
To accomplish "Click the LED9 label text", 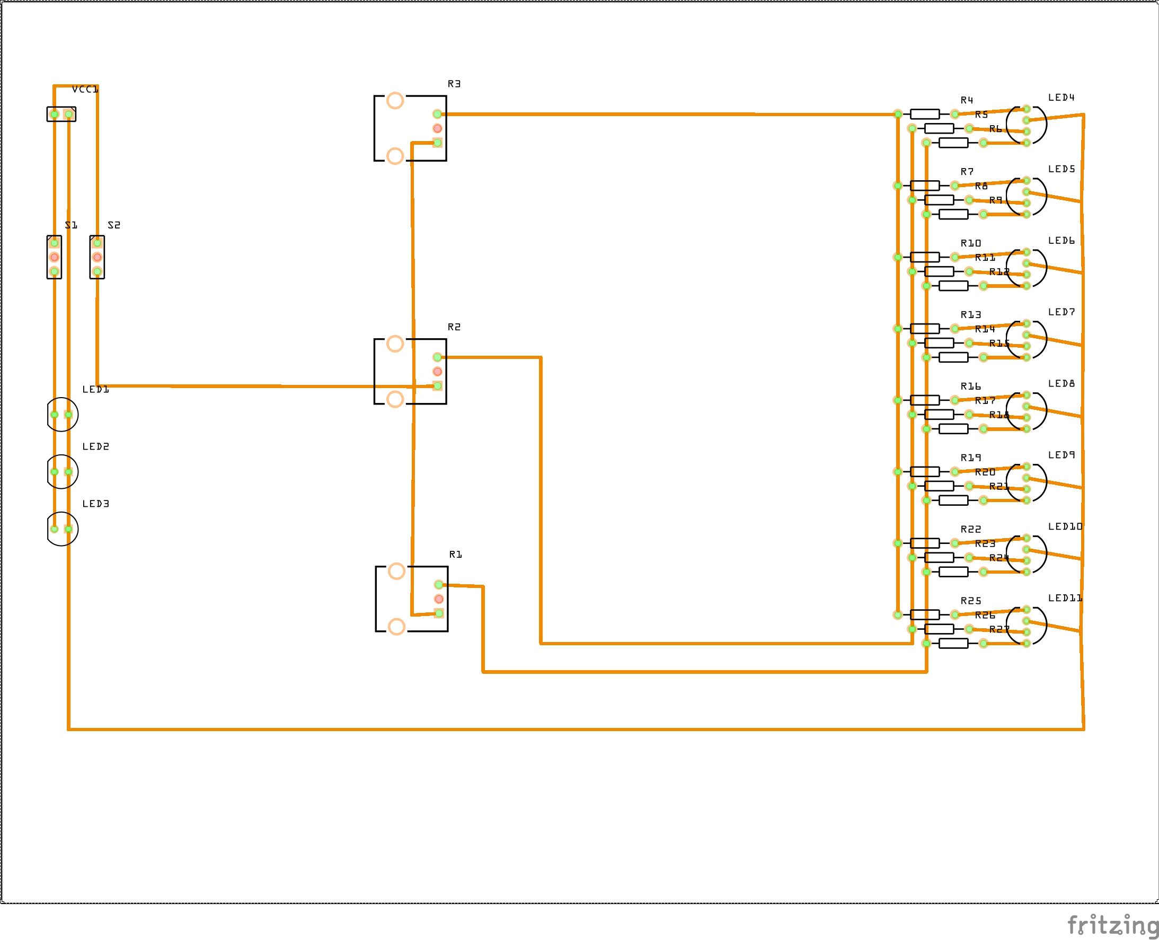I will tap(1061, 455).
